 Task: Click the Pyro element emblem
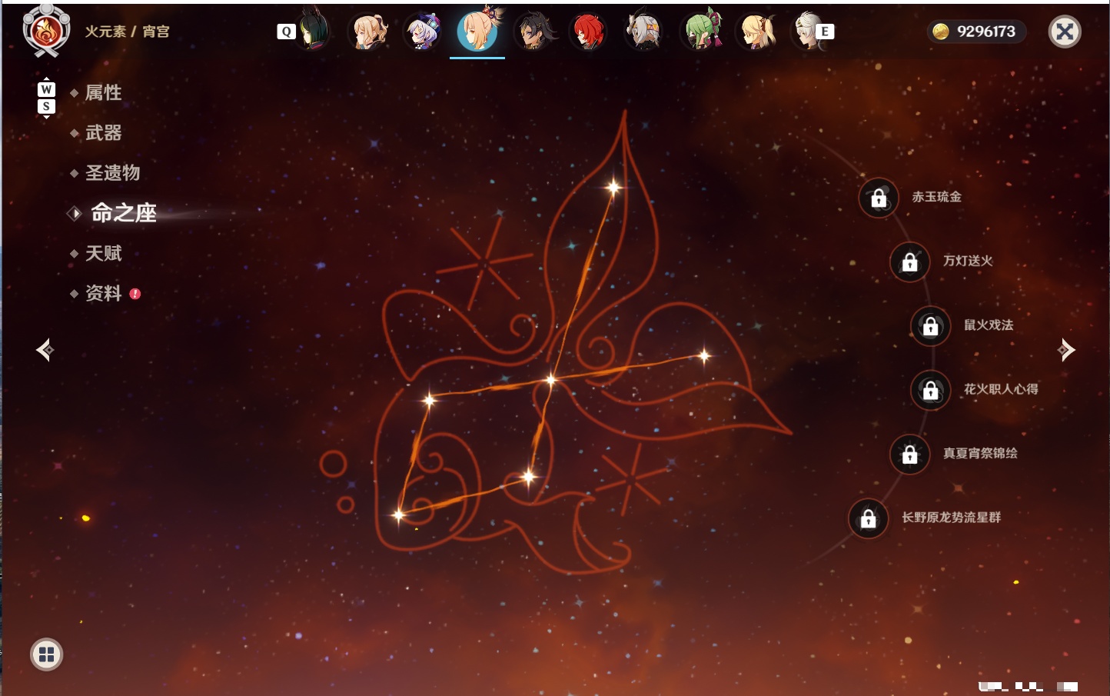click(46, 31)
